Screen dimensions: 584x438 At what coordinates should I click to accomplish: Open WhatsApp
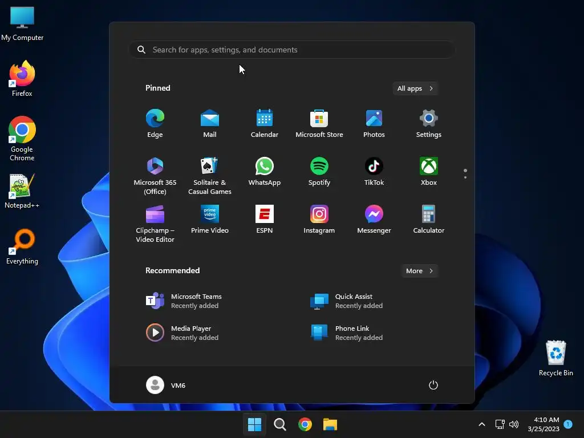pyautogui.click(x=265, y=172)
